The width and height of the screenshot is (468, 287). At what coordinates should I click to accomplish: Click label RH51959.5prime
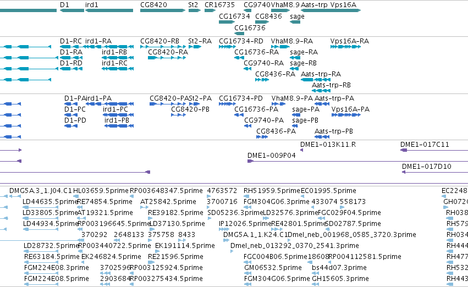tap(272, 191)
